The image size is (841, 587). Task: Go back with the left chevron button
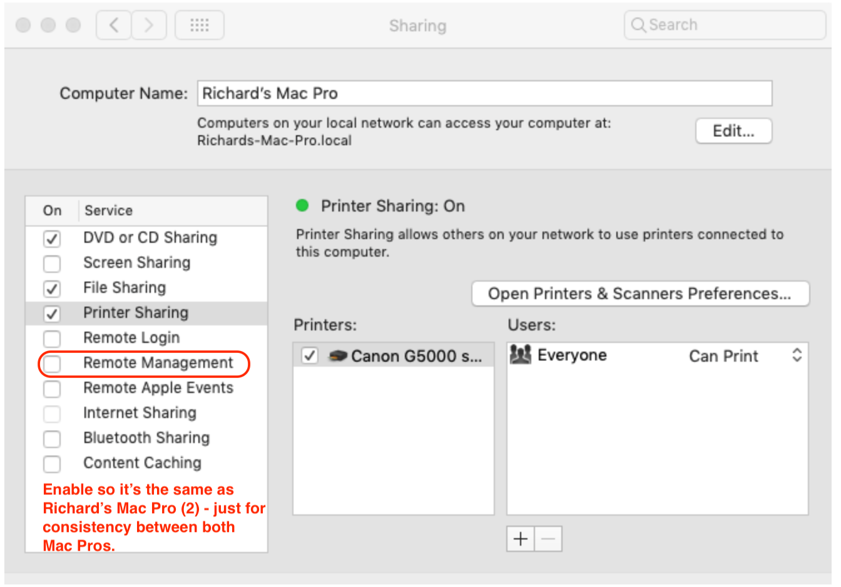114,25
